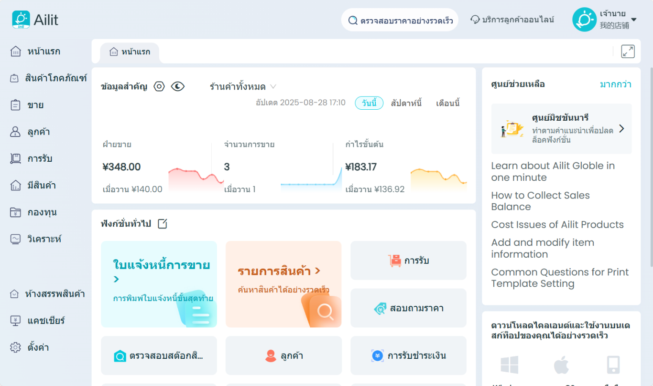This screenshot has width=653, height=386.
Task: Click the vertical page scrollbar
Action: [x=651, y=167]
